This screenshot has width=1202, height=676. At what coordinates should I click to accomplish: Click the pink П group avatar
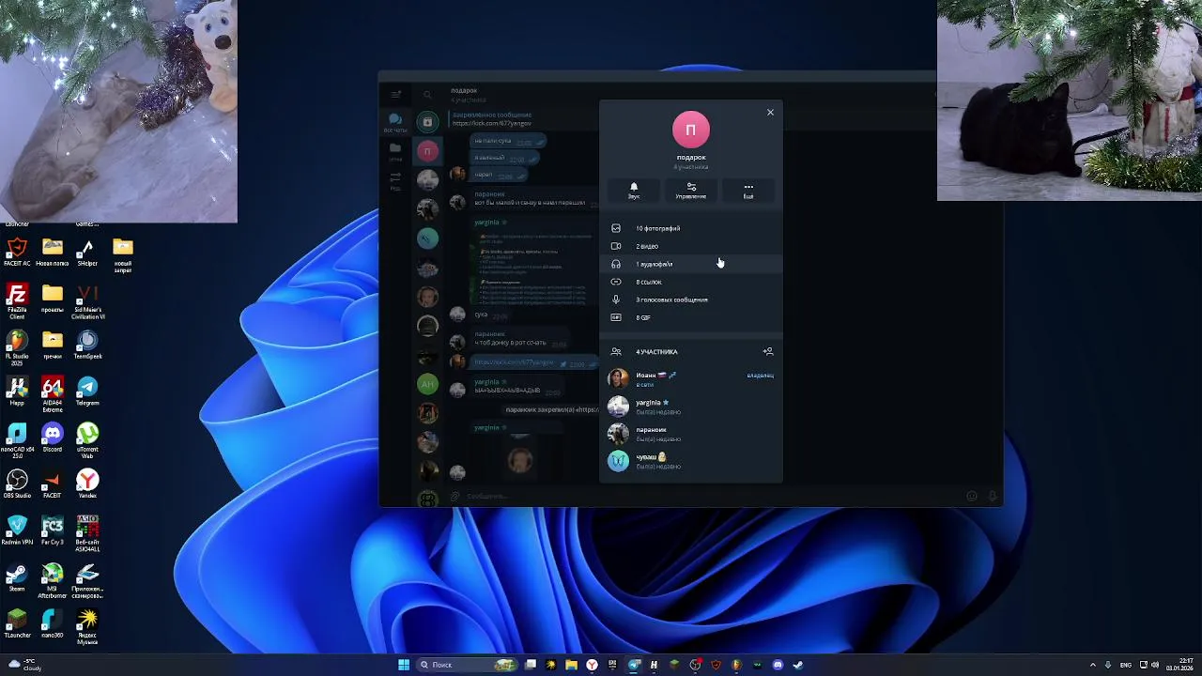pos(691,130)
